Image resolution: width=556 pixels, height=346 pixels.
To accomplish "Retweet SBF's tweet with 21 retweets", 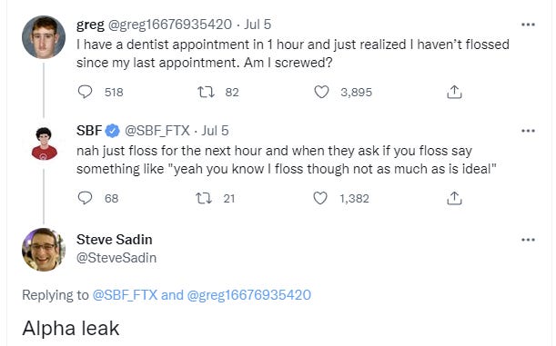I will click(204, 199).
